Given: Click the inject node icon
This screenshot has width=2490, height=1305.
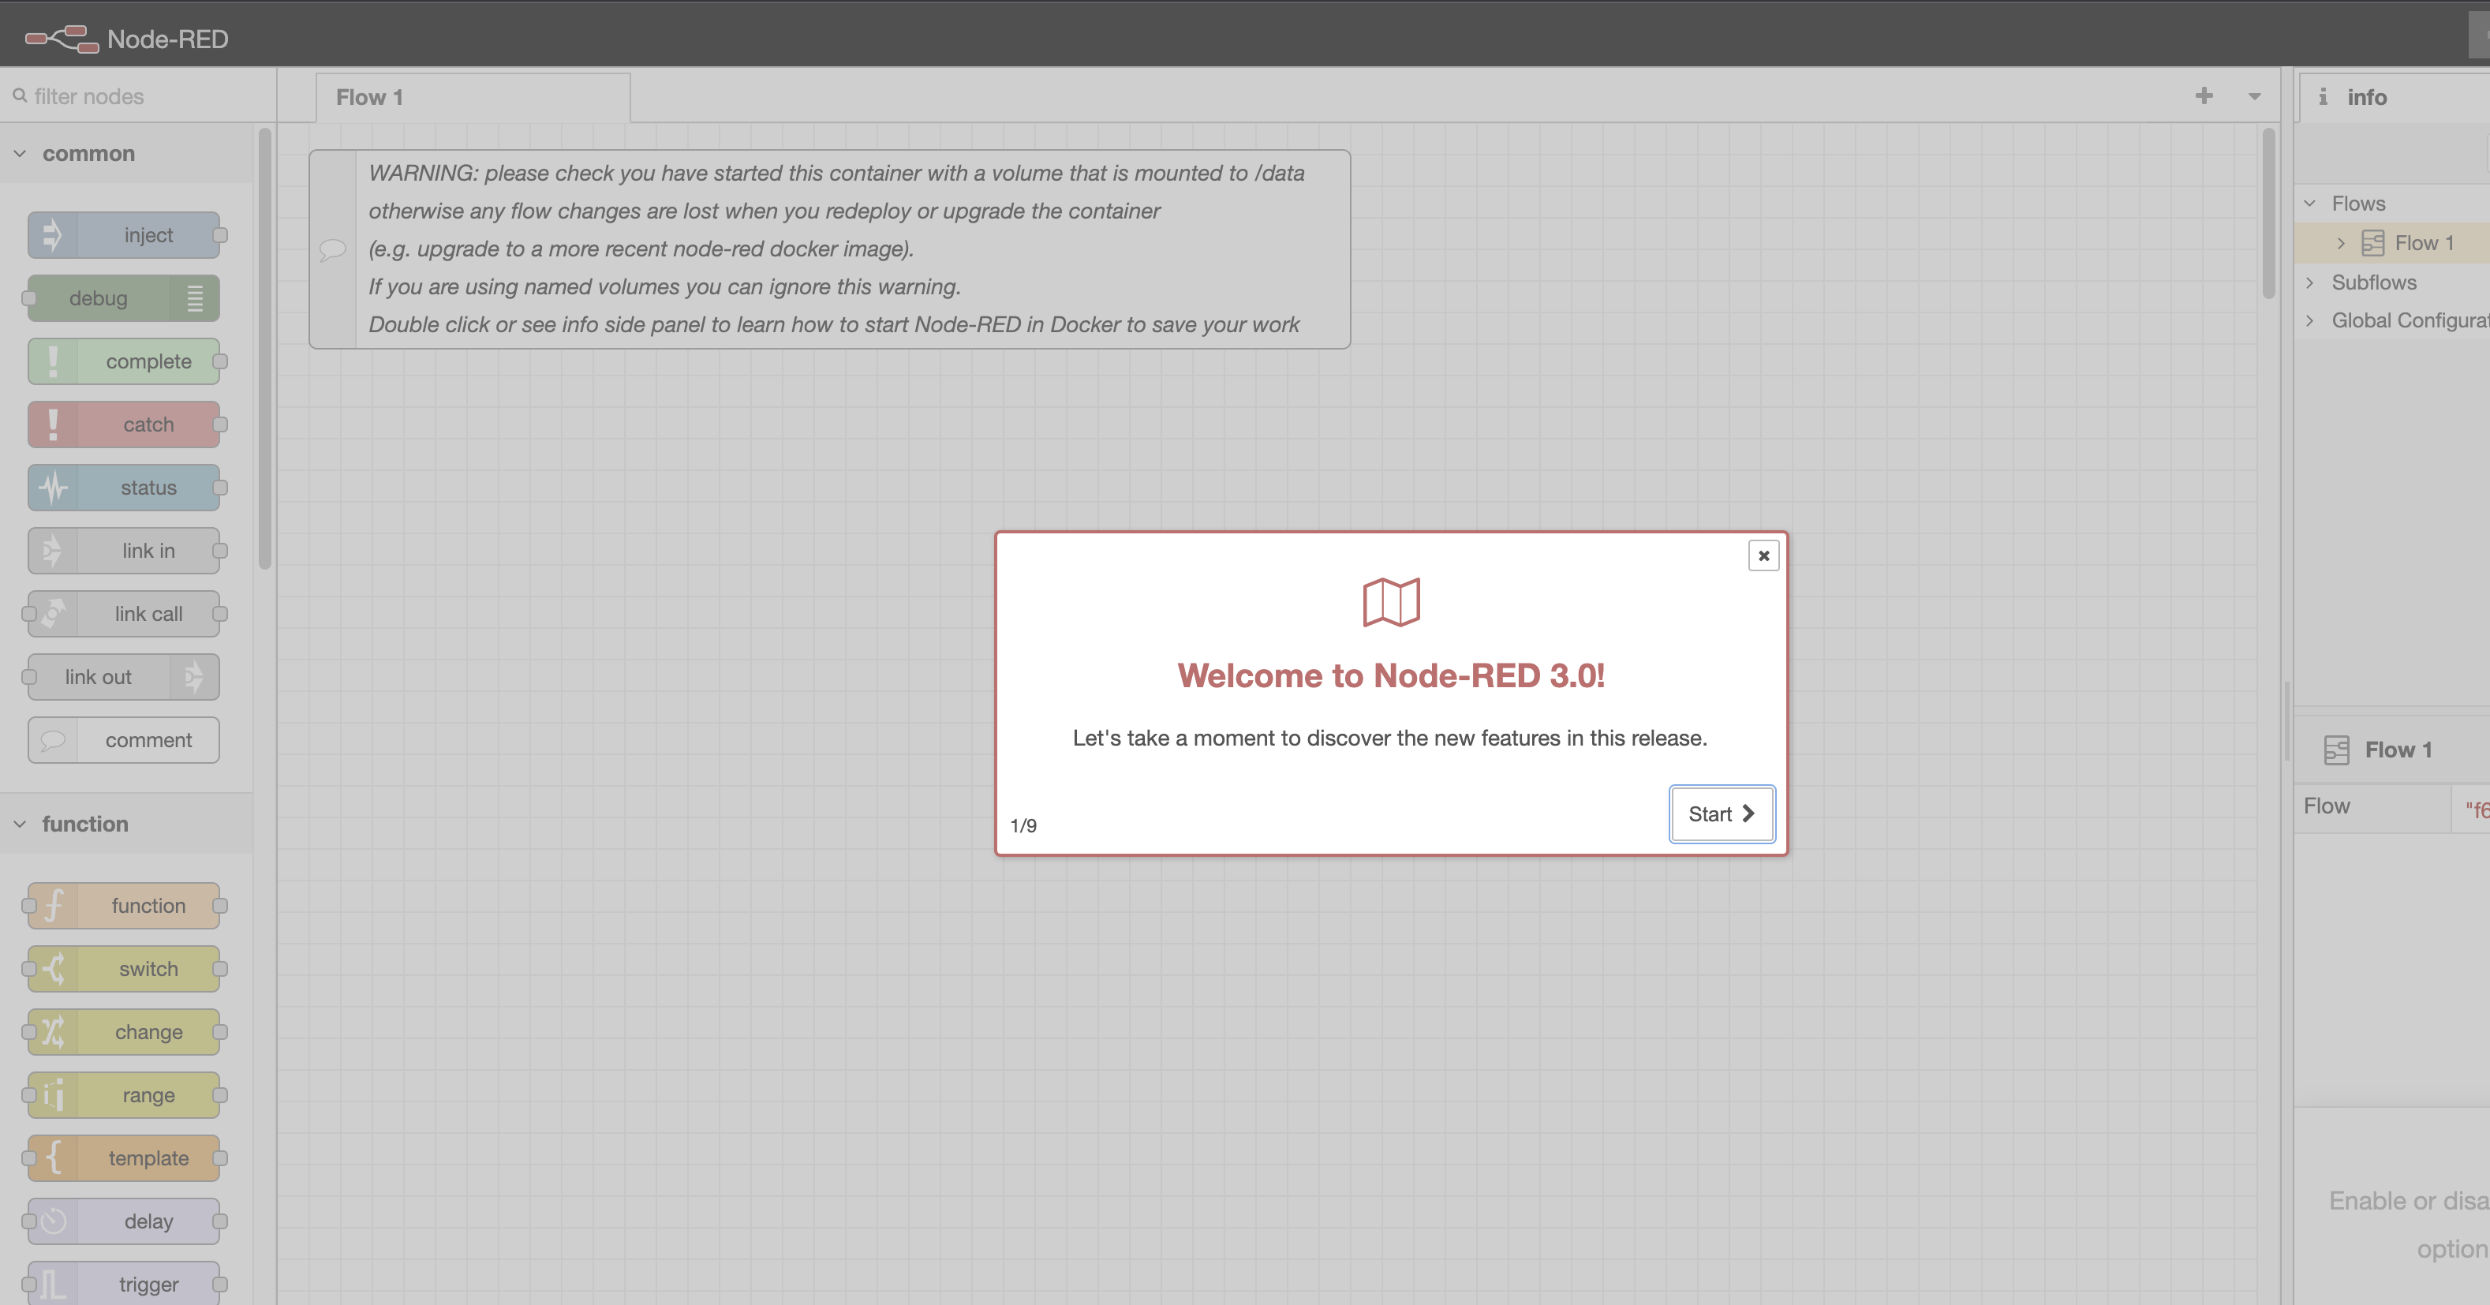Looking at the screenshot, I should click(52, 235).
